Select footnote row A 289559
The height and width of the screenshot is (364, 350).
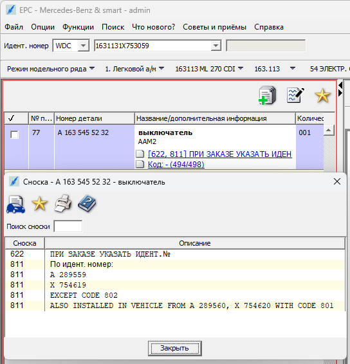coord(175,275)
